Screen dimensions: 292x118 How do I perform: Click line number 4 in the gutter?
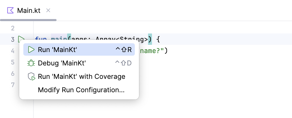[13, 51]
